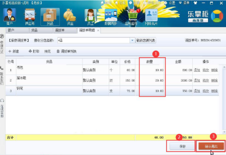226x155 pixels.
Task: Click the 乐掌柜 colorful logo
Action: coord(217,16)
